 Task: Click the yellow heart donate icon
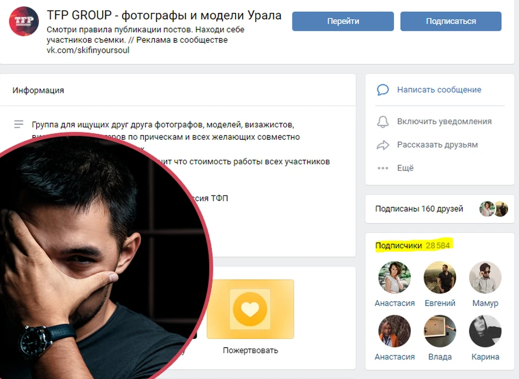coord(250,309)
